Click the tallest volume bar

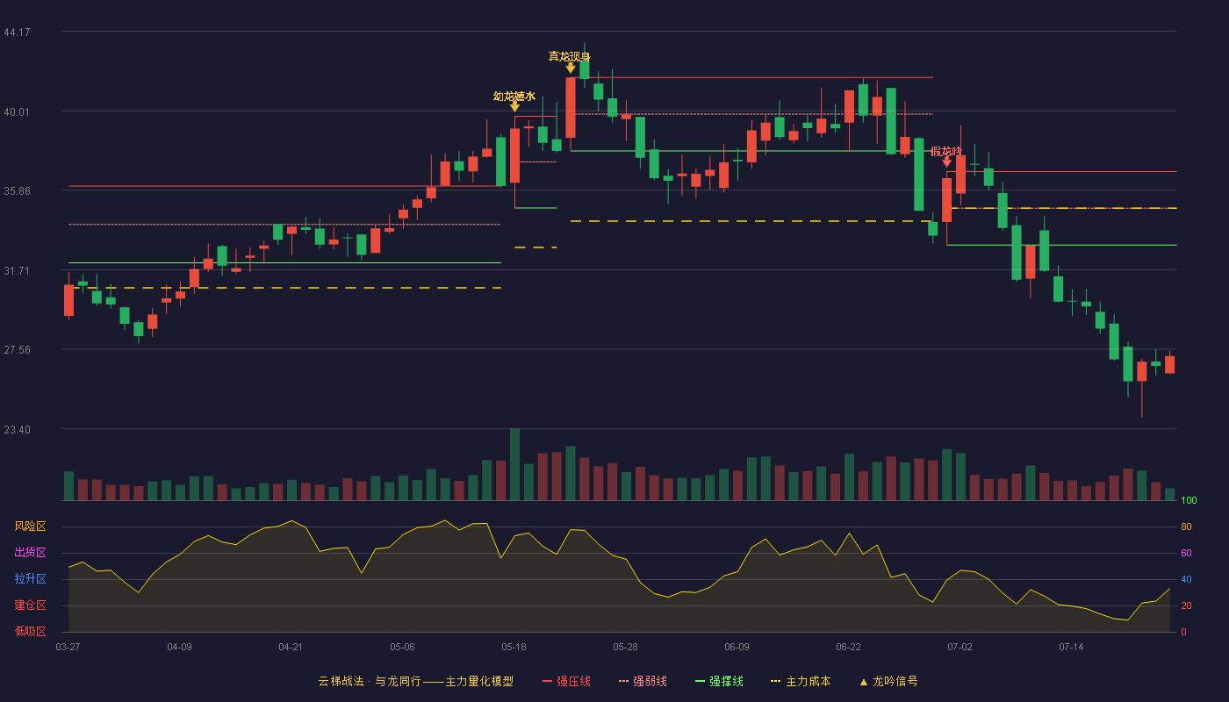point(514,465)
